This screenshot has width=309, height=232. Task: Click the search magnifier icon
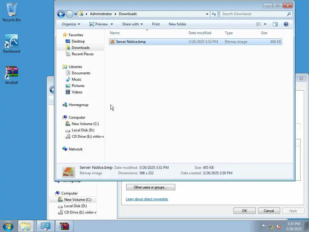pyautogui.click(x=289, y=14)
